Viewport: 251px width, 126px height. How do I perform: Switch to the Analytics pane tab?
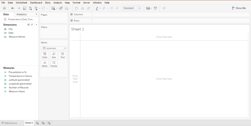pos(21,14)
